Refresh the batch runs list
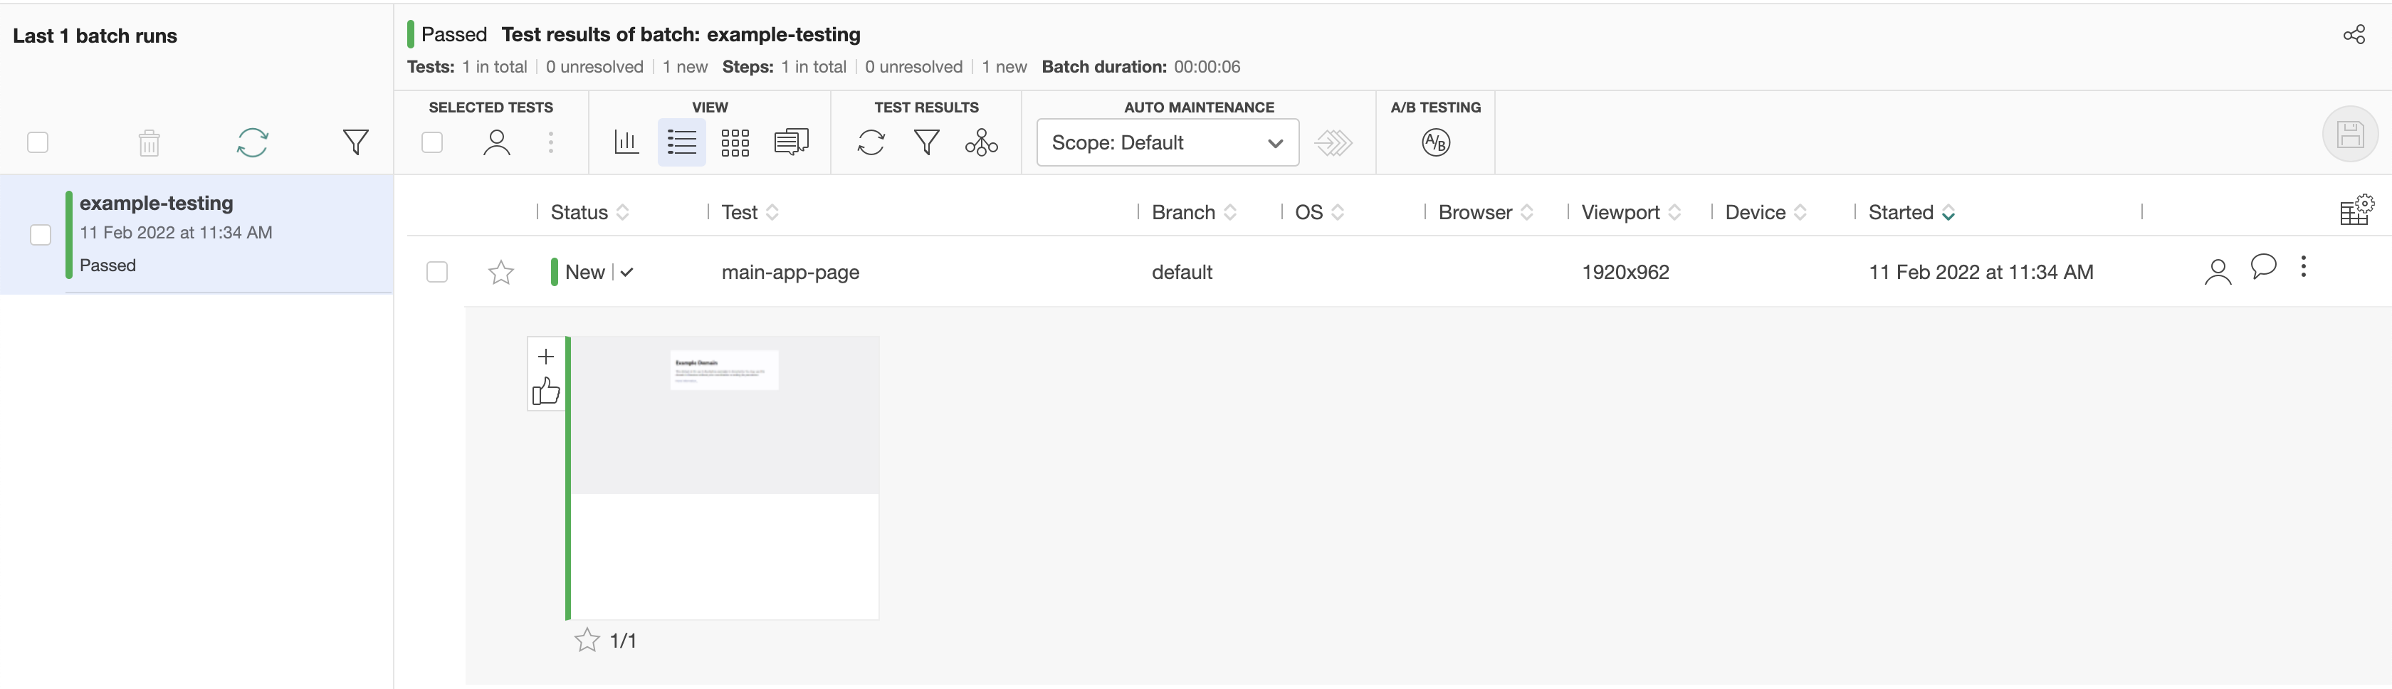 click(251, 142)
